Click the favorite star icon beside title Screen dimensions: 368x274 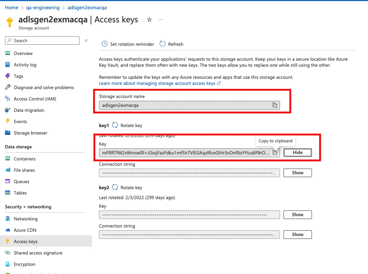149,20
